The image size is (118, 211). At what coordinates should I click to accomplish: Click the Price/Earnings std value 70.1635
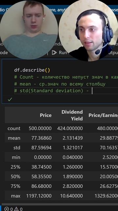pos(109,148)
